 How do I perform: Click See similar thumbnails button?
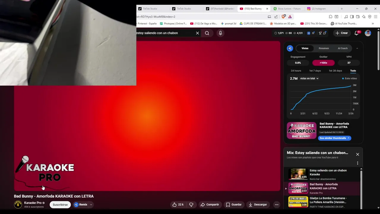[x=335, y=138]
